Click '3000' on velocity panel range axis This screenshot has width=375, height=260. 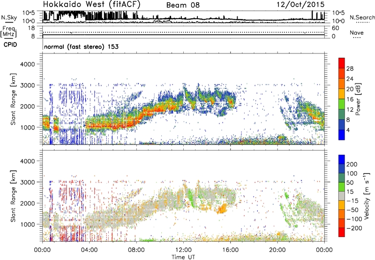tap(27, 182)
